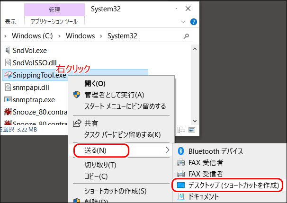Select the SndVol.exe speaker icon

tap(8, 50)
